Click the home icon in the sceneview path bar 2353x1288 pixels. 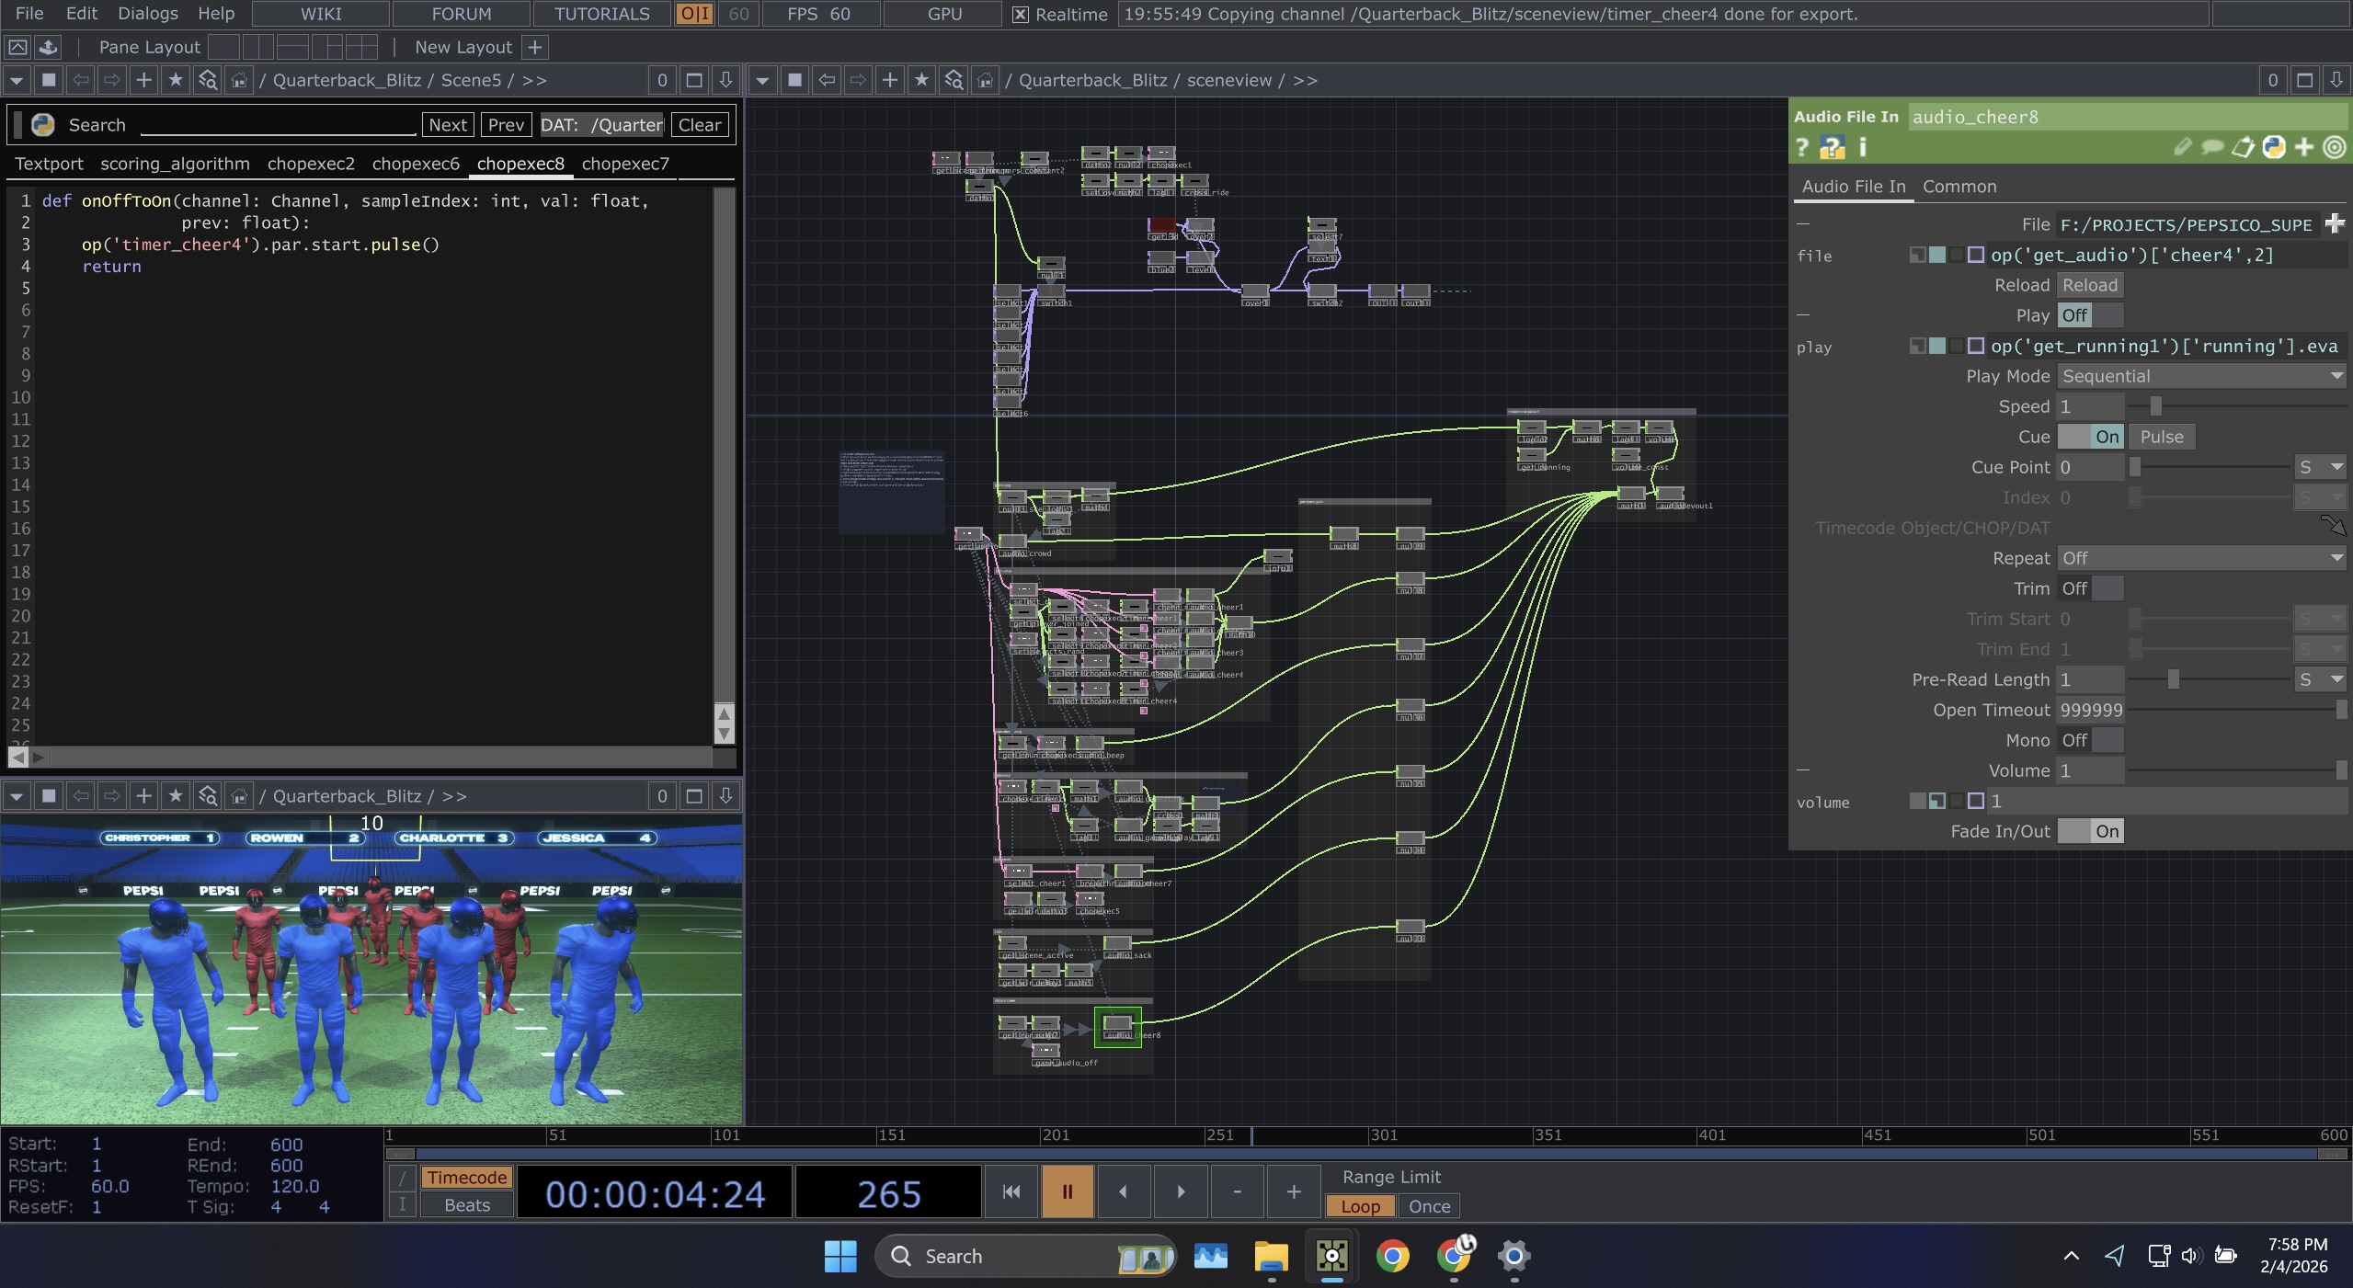coord(984,80)
